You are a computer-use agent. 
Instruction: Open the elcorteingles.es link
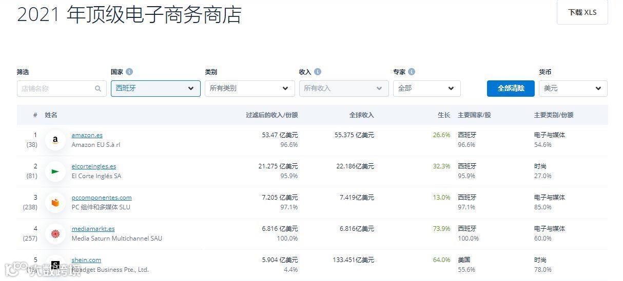coord(94,166)
